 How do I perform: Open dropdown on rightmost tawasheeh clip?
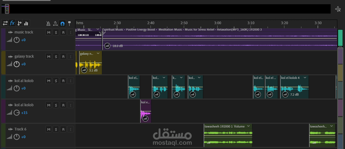coord(331,126)
